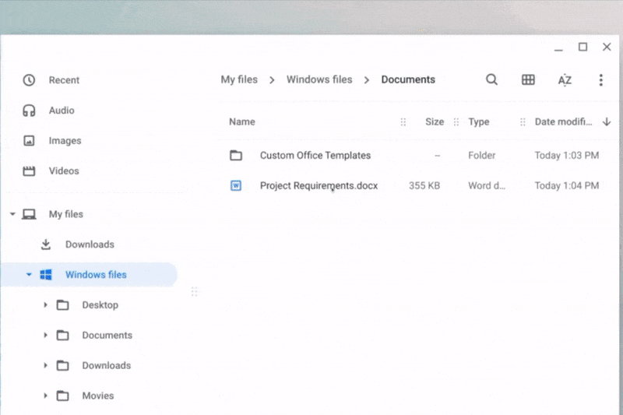Open Downloads under My files
The image size is (623, 415).
(x=90, y=244)
